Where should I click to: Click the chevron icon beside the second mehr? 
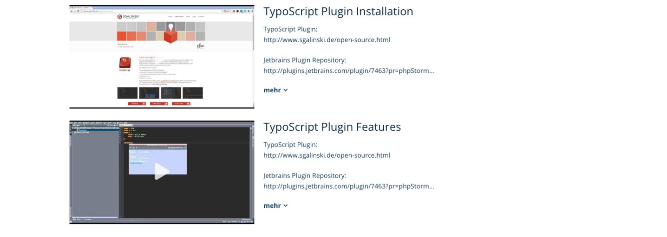[x=286, y=205]
